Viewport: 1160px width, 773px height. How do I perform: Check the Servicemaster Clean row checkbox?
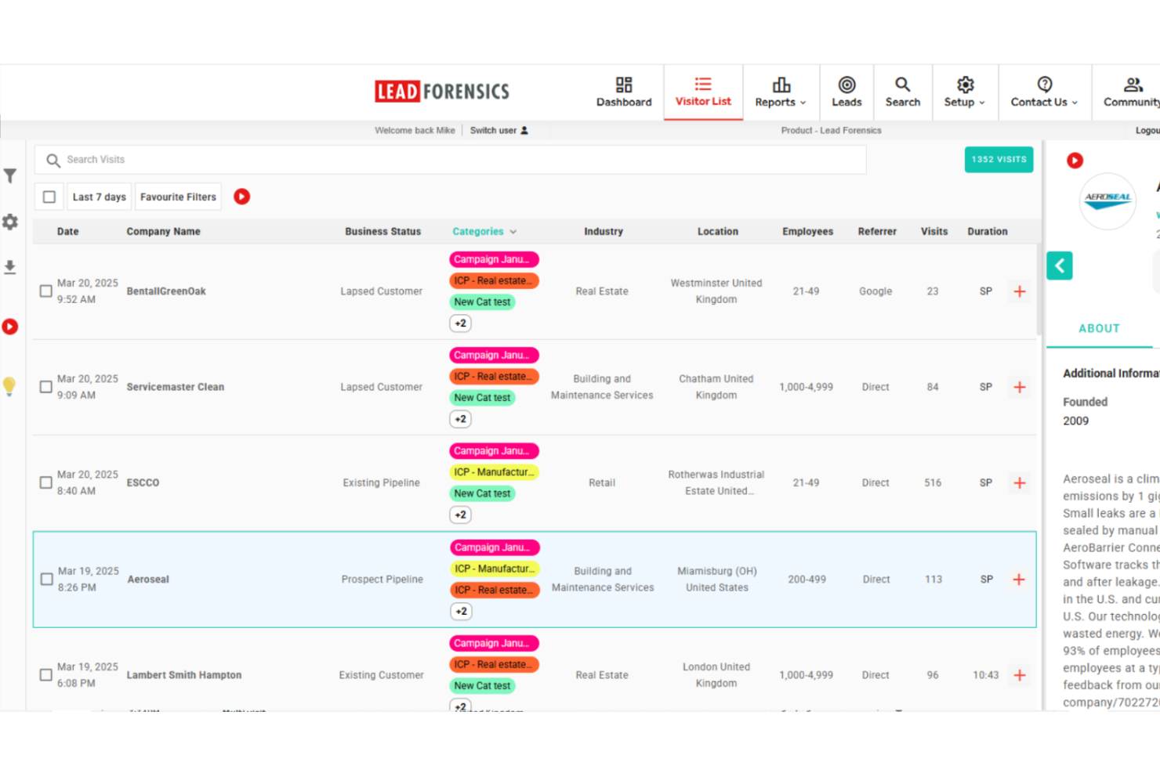coord(46,387)
